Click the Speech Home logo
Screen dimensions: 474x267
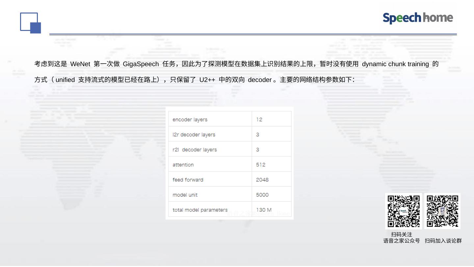[x=418, y=18]
